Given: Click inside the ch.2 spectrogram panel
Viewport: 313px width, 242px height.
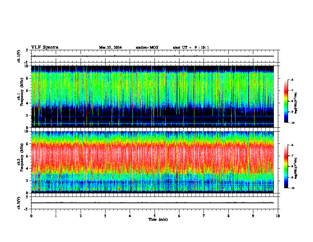Looking at the screenshot, I should pyautogui.click(x=153, y=162).
